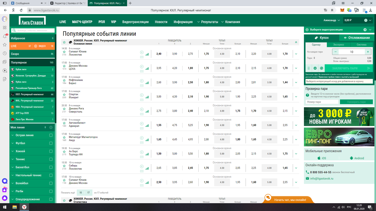Viewport: 376px width, 211px height.
Task: Expand the 0,00 ₽ balance dropdown
Action: (x=371, y=20)
